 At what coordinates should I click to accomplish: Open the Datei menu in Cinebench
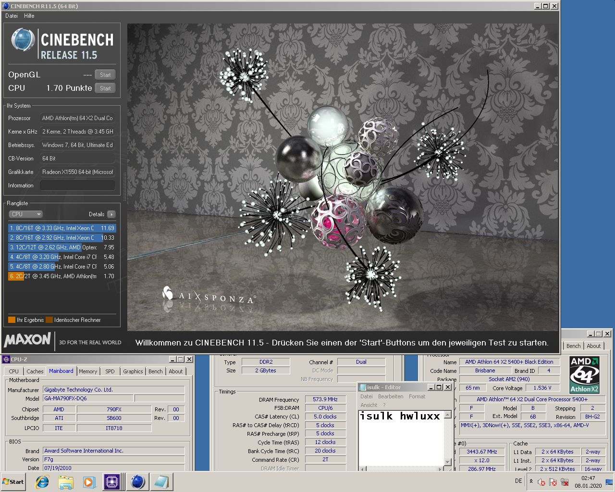pos(12,16)
